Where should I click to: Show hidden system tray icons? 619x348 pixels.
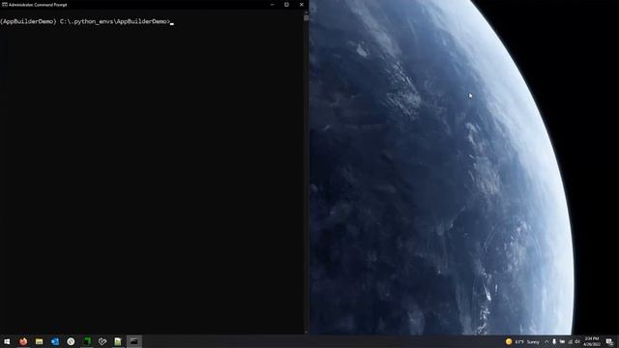(x=546, y=341)
